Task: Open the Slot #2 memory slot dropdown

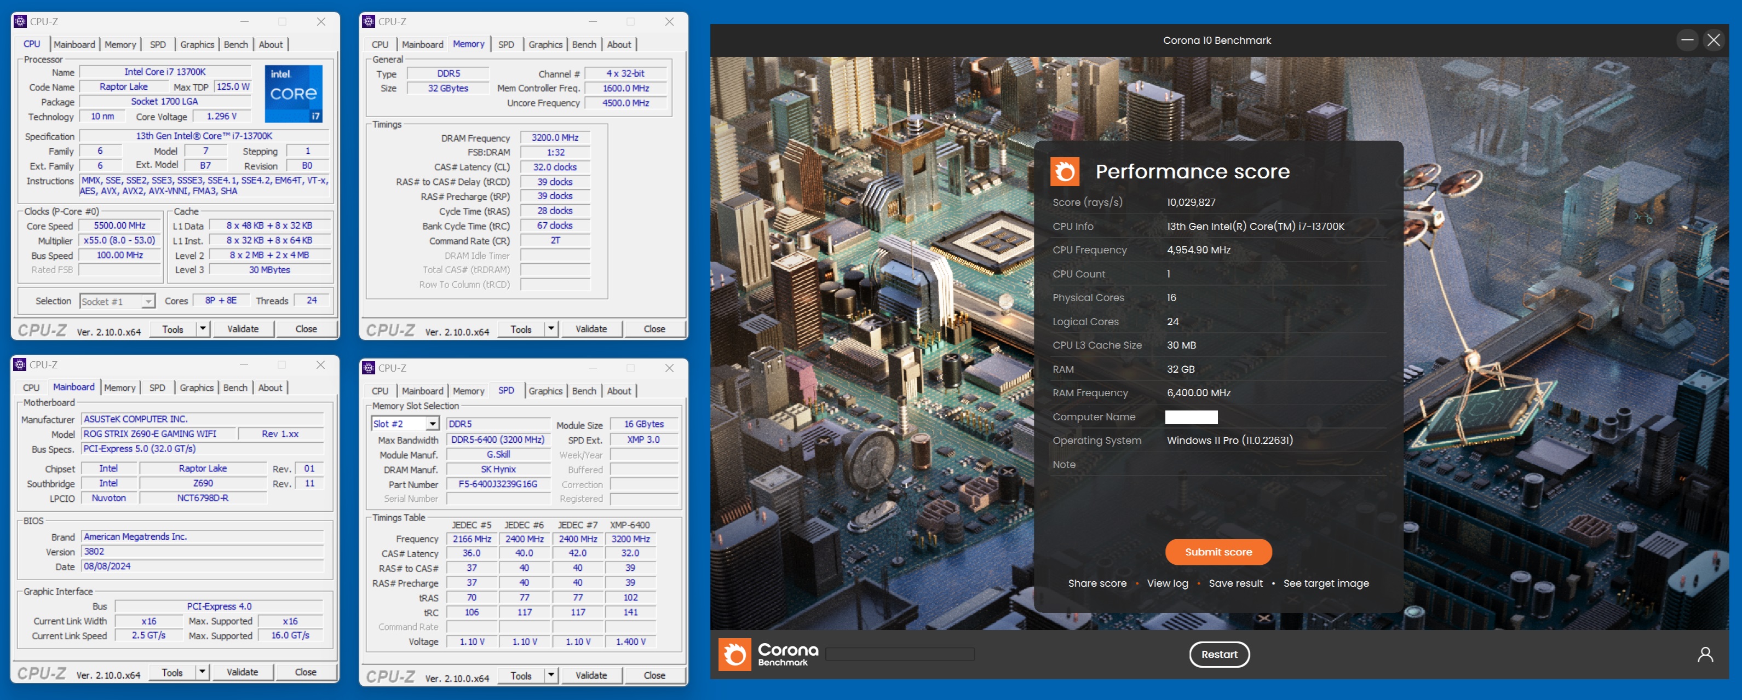Action: point(432,424)
